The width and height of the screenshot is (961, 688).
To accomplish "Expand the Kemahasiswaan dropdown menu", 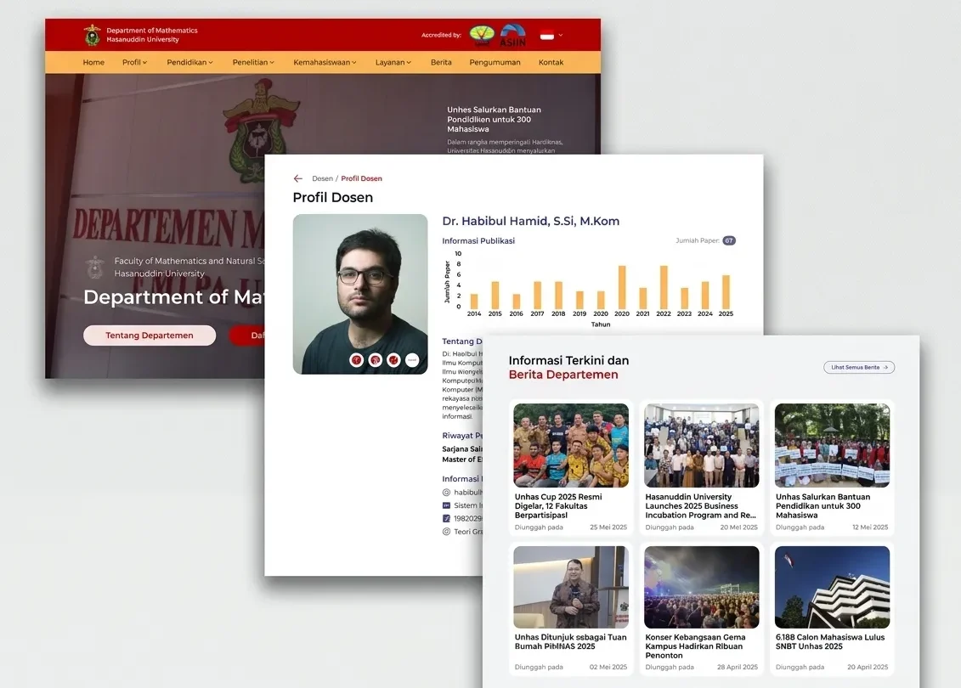I will 325,63.
